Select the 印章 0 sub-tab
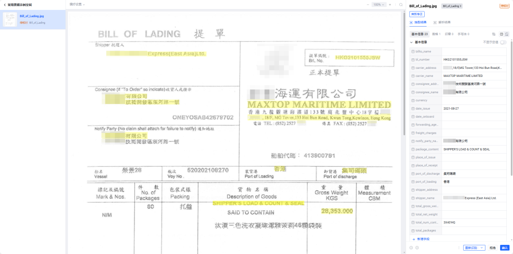This screenshot has width=513, height=254. click(449, 34)
